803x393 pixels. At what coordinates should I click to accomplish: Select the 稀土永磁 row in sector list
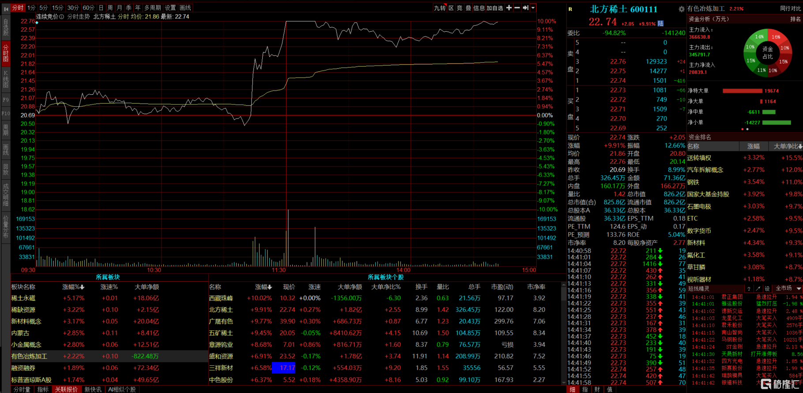tap(23, 298)
